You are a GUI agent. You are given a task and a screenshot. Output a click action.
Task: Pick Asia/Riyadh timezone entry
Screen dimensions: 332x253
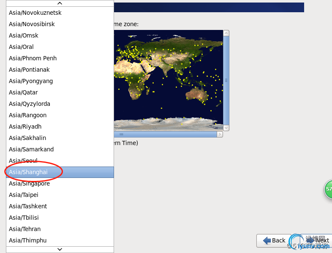[60, 126]
